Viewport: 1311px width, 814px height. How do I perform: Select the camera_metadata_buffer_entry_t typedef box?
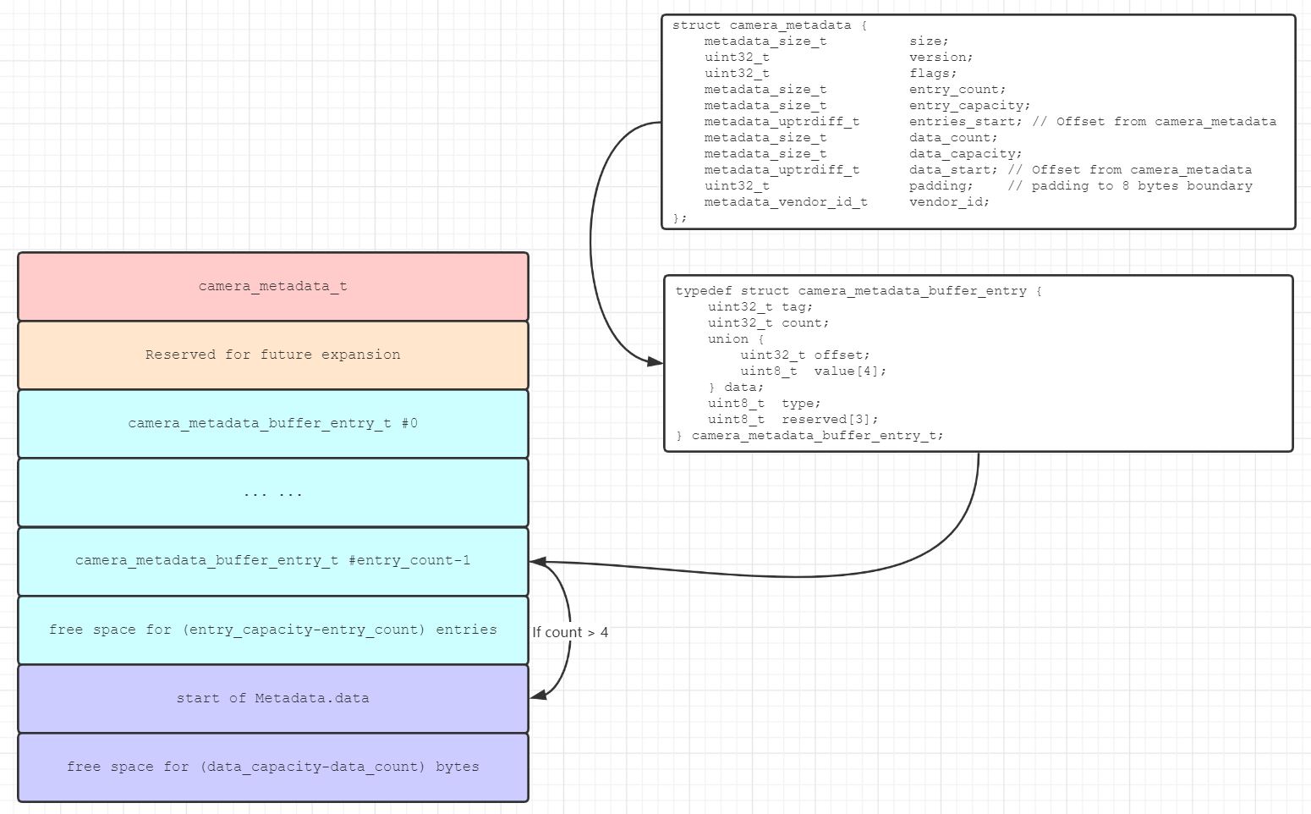click(x=977, y=362)
